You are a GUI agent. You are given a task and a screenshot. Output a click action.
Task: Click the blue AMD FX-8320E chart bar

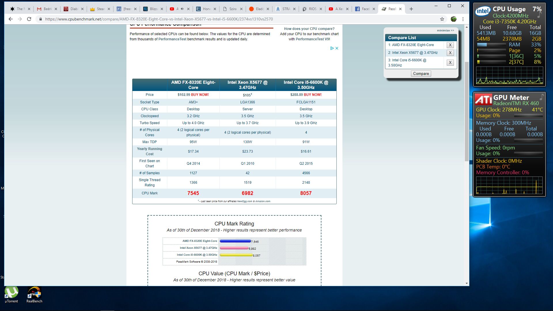tap(235, 241)
